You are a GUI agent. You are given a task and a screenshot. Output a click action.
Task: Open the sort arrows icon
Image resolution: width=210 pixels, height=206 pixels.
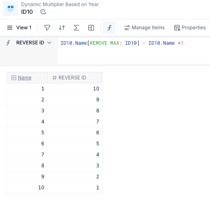tap(62, 28)
